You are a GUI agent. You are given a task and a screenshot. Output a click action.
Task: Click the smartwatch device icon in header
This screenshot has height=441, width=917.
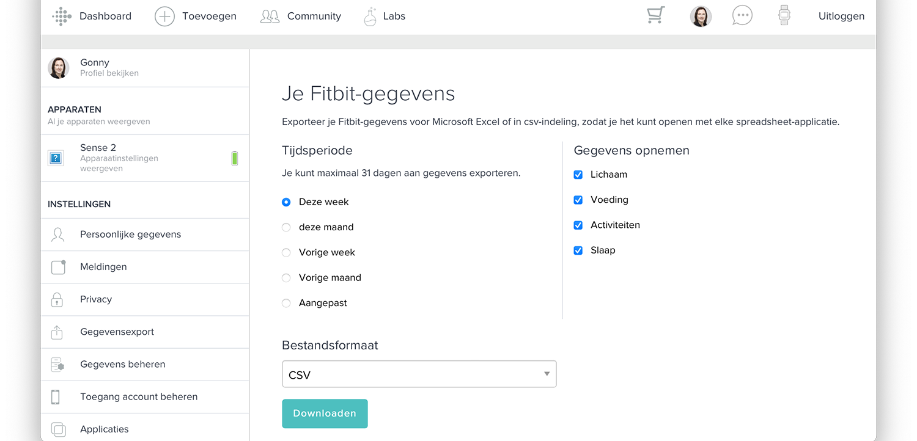(784, 15)
